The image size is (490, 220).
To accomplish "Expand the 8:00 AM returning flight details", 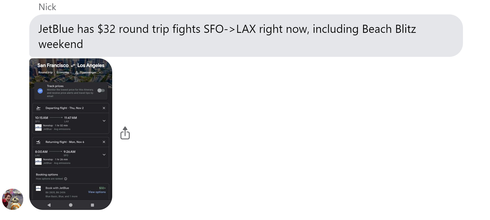I will tap(104, 155).
